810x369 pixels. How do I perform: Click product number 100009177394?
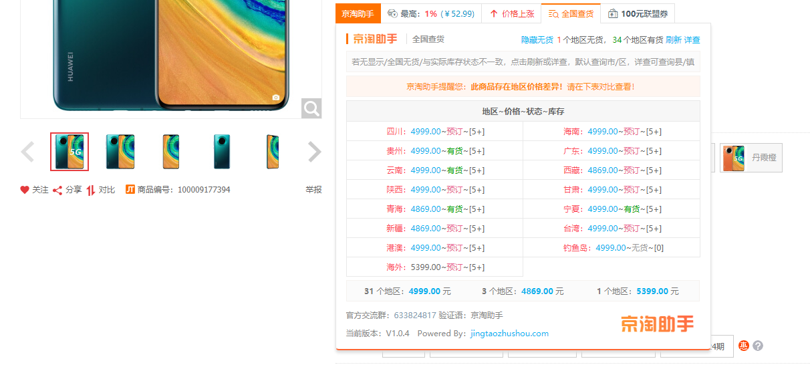pos(204,190)
